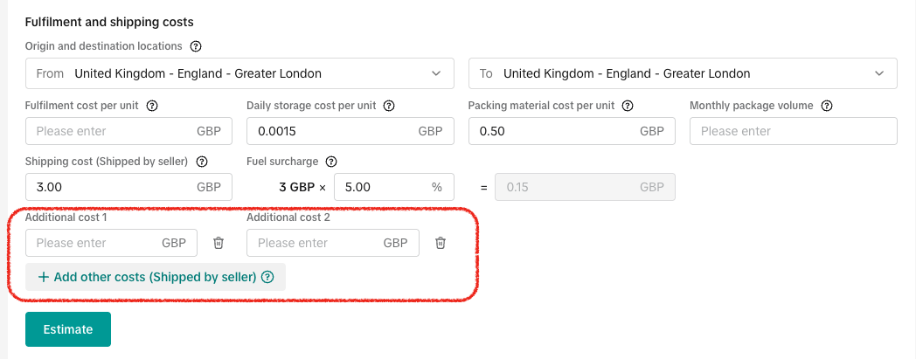916x359 pixels.
Task: Click help icon beside Fuel surcharge
Action: pos(330,162)
